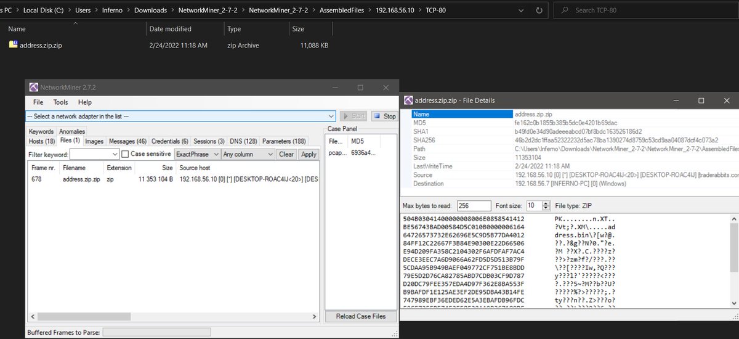Click the Clear filter button

pos(286,154)
